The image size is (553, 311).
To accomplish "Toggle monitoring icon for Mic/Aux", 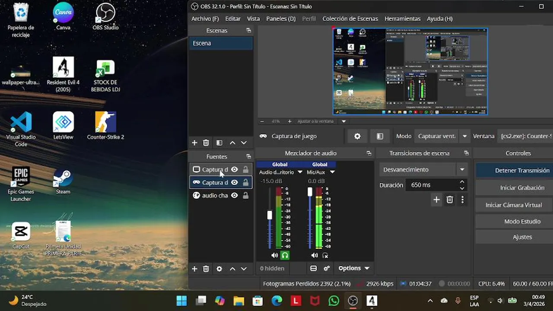I will tap(325, 255).
